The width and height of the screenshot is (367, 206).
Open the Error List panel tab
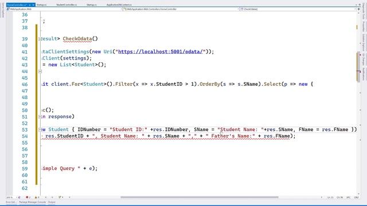10,202
